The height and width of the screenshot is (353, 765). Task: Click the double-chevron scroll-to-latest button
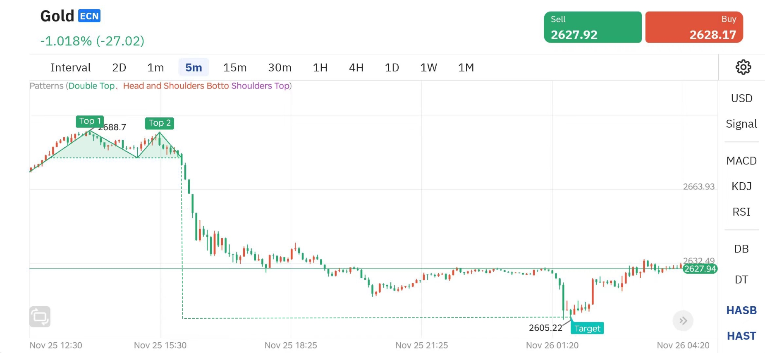[x=683, y=321]
